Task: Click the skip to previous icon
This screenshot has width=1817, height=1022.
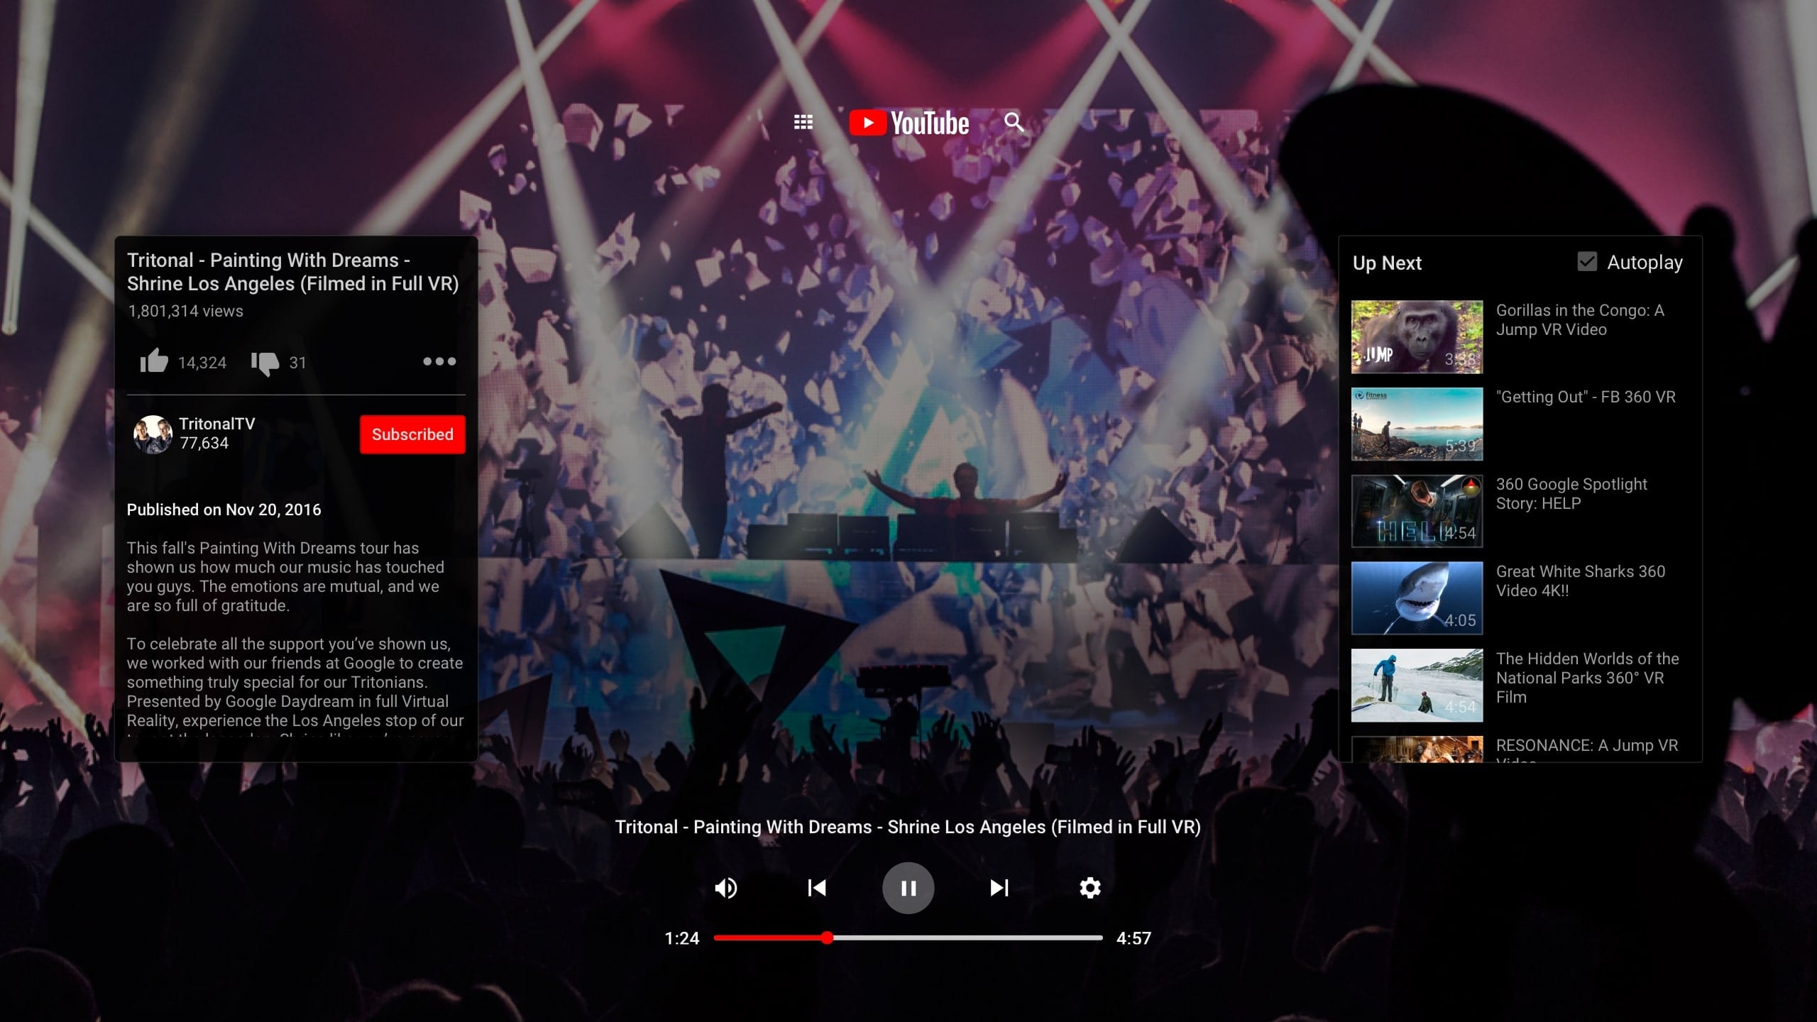Action: [818, 887]
